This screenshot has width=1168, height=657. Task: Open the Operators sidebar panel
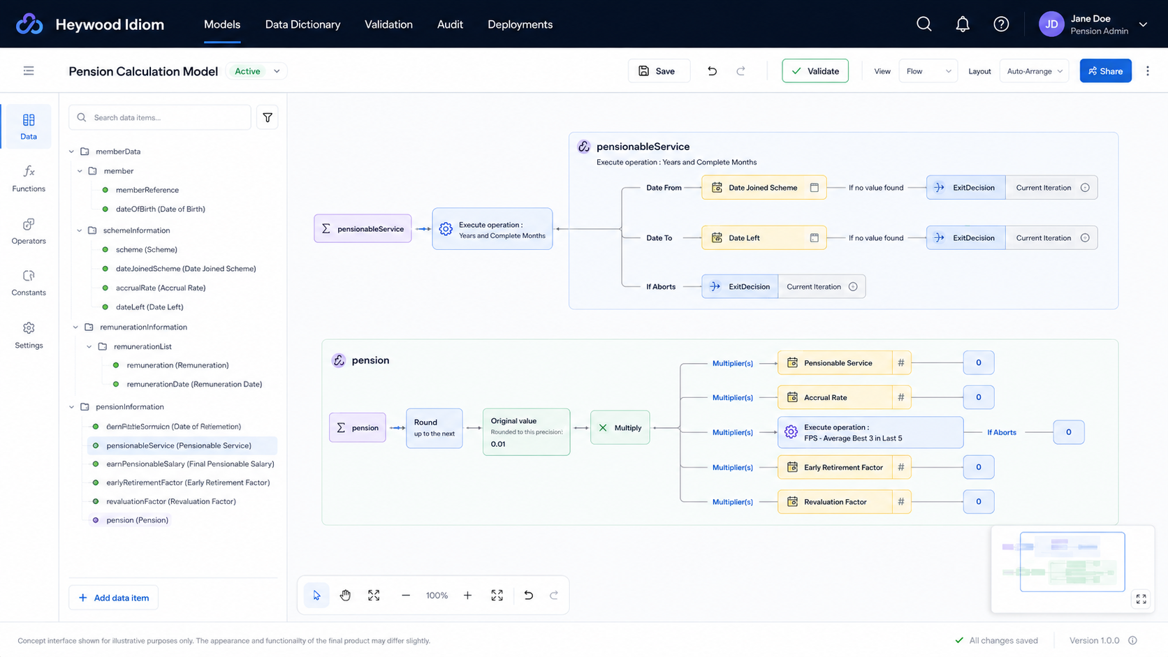[x=29, y=231]
